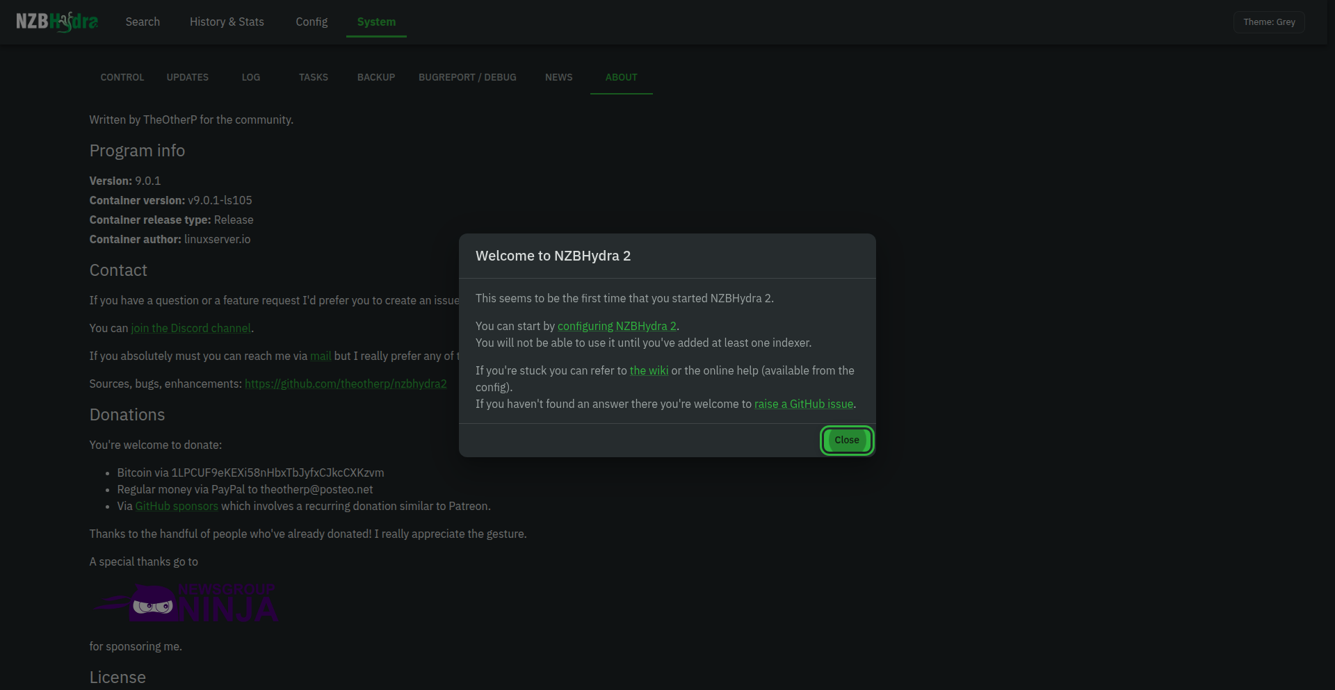Viewport: 1335px width, 690px height.
Task: Click the Newsgroup Ninja sponsor logo
Action: [x=184, y=602]
